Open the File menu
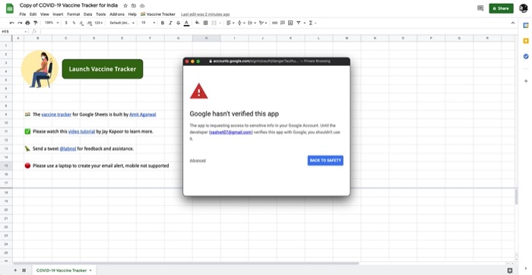The height and width of the screenshot is (275, 532). [22, 14]
